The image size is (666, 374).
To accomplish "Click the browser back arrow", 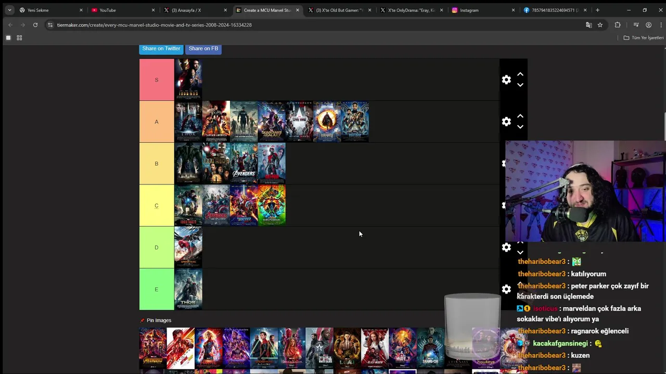I will 10,25.
